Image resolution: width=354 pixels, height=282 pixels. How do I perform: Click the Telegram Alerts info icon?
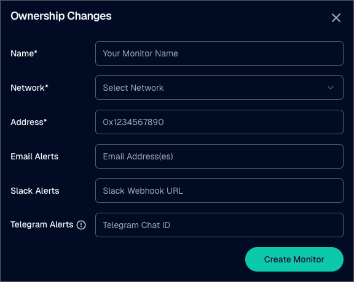coord(81,225)
